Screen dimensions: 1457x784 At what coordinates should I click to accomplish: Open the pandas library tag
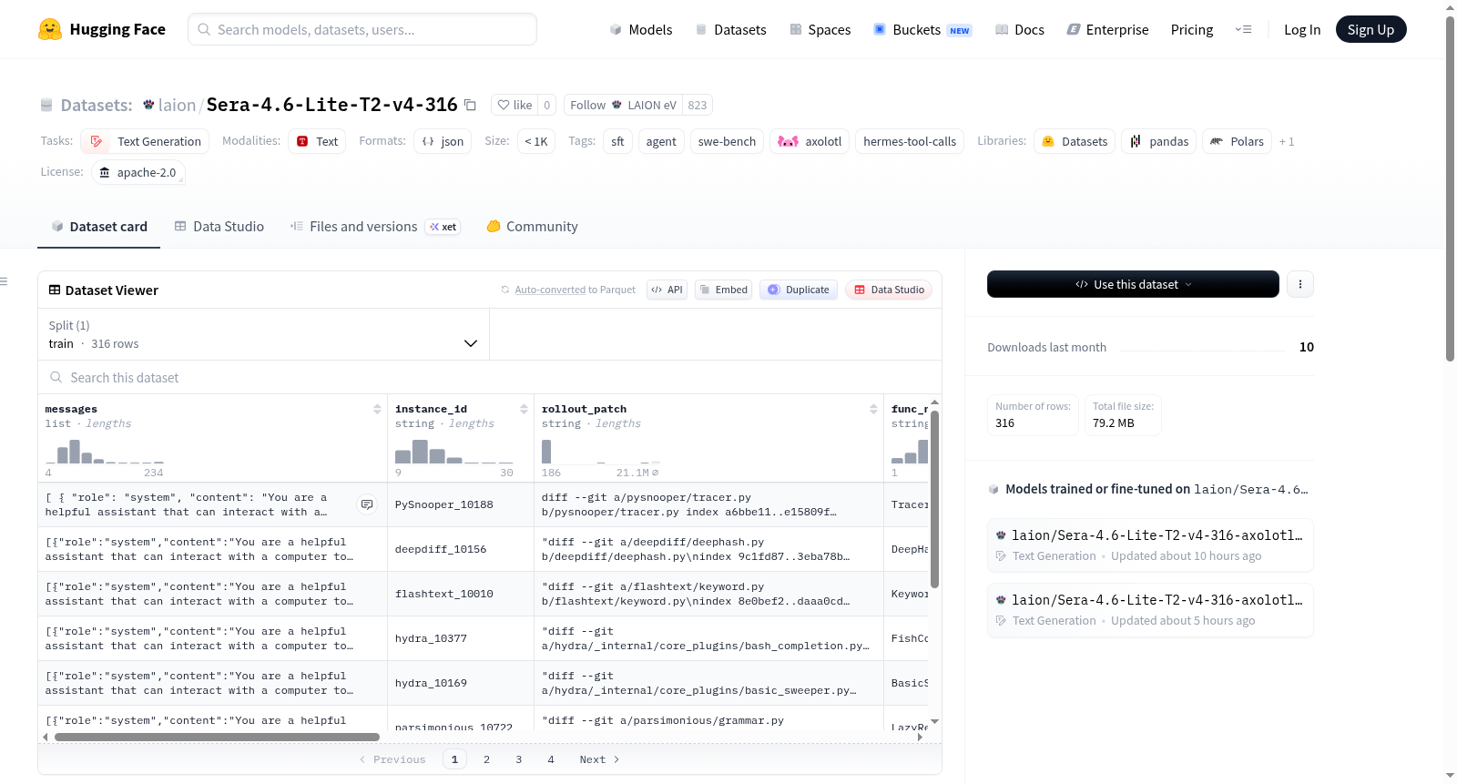click(1159, 141)
